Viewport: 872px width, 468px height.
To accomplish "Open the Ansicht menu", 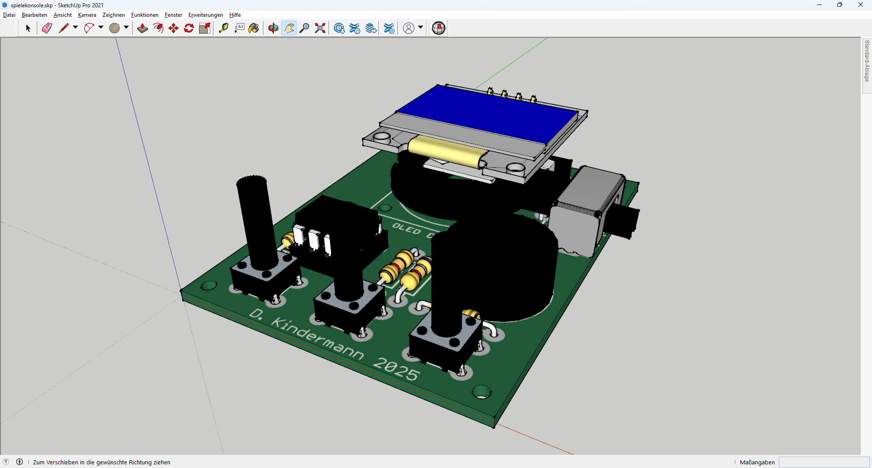I will tap(63, 15).
